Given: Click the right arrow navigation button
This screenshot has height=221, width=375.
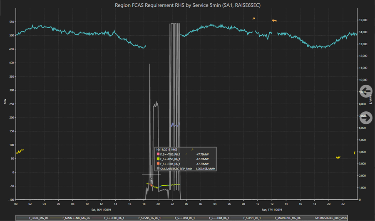Looking at the screenshot, I should click(x=366, y=118).
